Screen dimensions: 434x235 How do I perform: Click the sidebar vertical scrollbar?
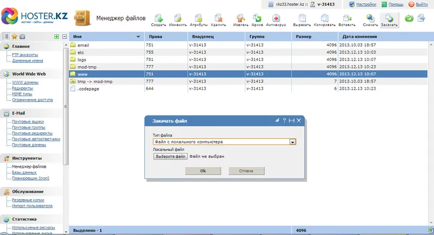tap(66, 106)
